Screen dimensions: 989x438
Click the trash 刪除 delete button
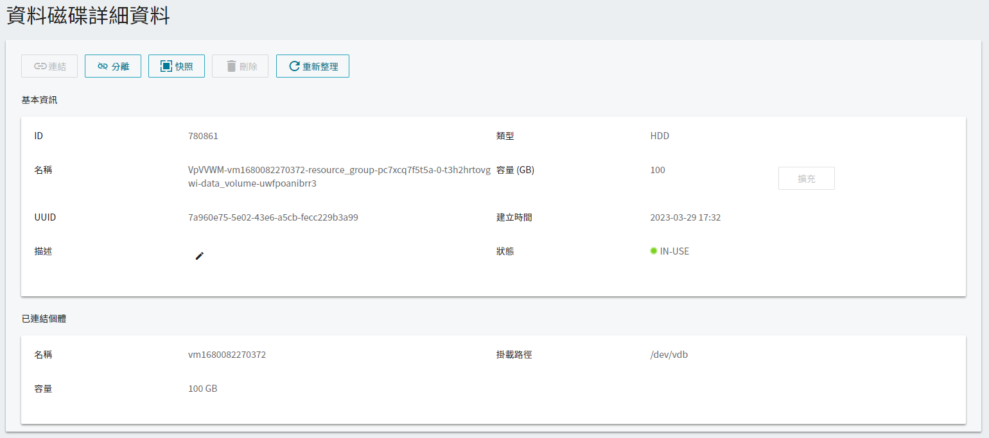tap(240, 66)
